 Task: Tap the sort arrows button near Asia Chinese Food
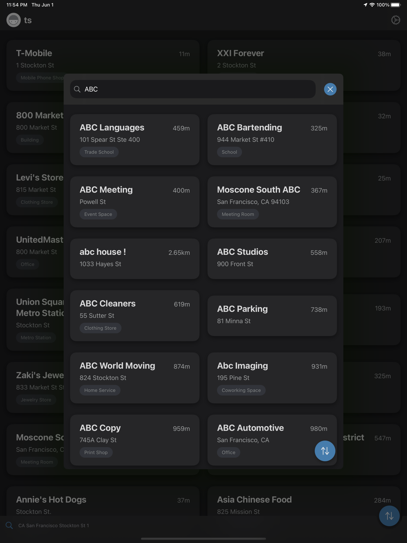(389, 516)
